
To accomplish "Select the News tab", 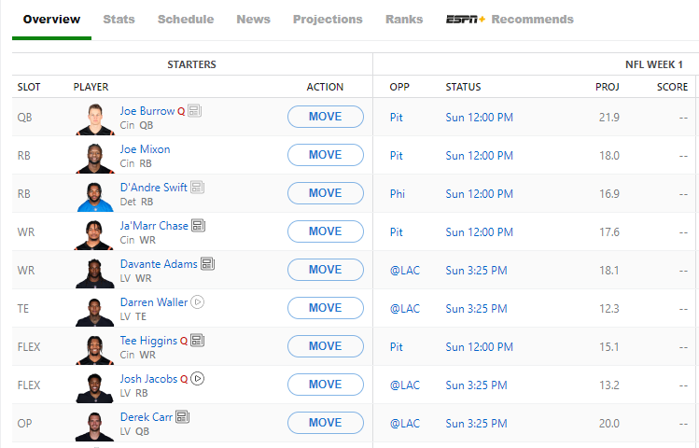I will (x=253, y=19).
